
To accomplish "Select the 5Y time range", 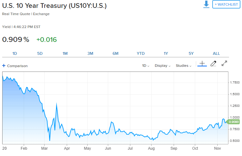I will (191, 54).
